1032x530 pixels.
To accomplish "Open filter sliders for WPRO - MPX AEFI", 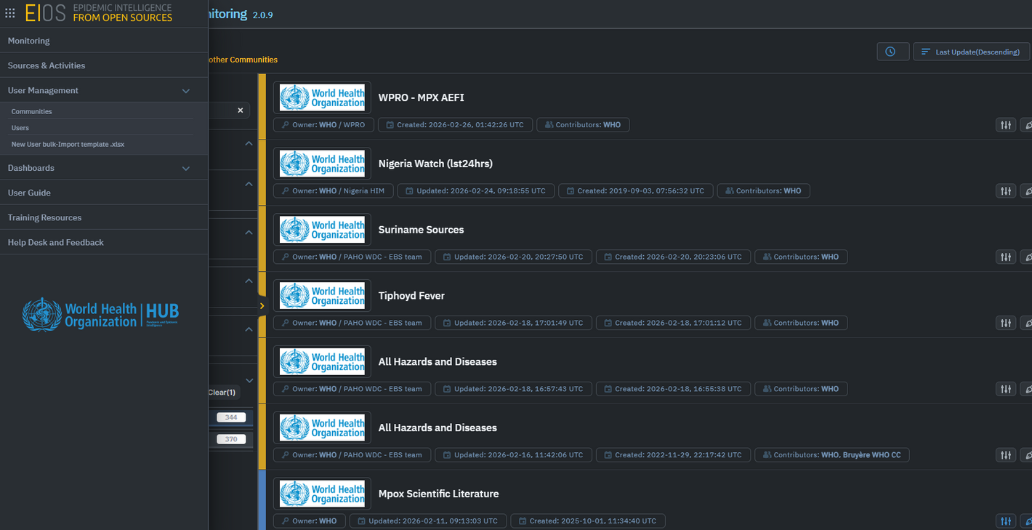I will pos(1005,125).
